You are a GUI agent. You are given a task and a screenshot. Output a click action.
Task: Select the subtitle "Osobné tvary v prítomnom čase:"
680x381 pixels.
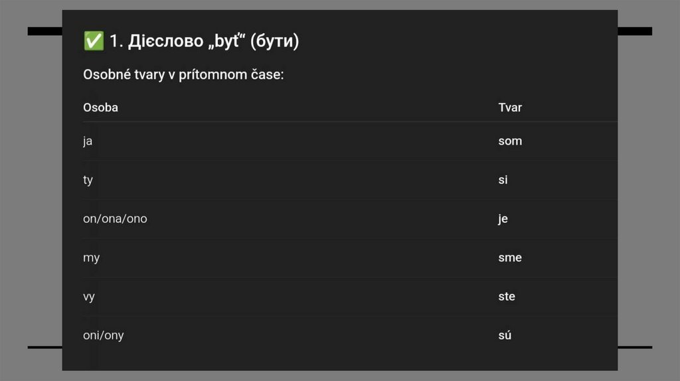click(x=183, y=74)
